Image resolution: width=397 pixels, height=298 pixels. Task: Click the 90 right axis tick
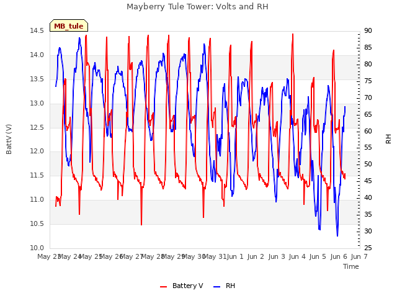click(x=368, y=31)
